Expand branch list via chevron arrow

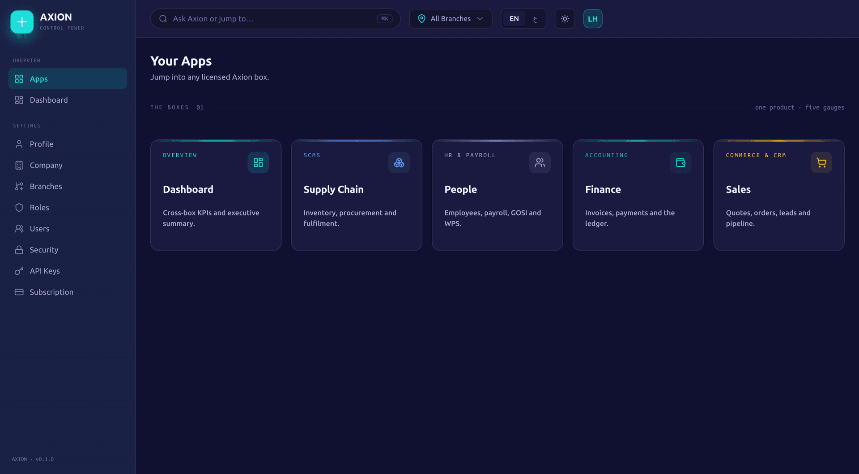[480, 19]
